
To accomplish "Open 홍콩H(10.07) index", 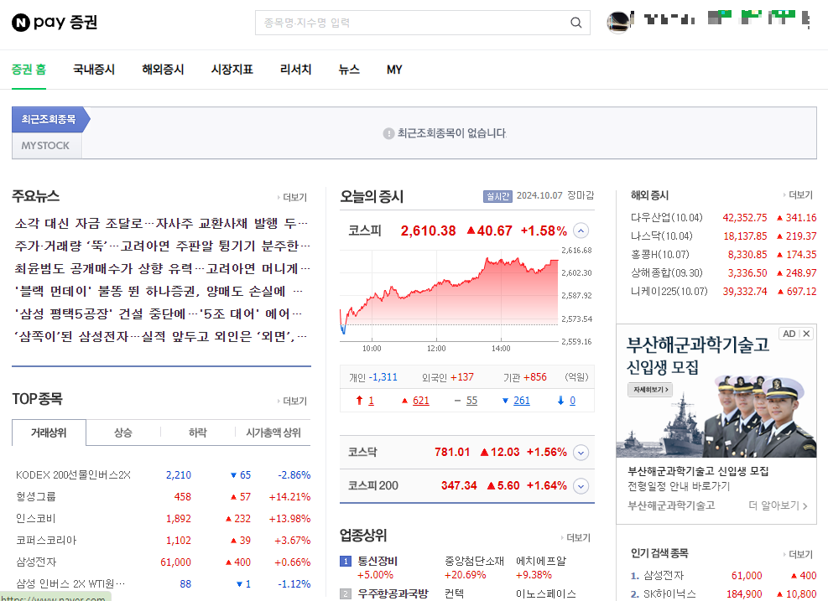I will tap(660, 254).
